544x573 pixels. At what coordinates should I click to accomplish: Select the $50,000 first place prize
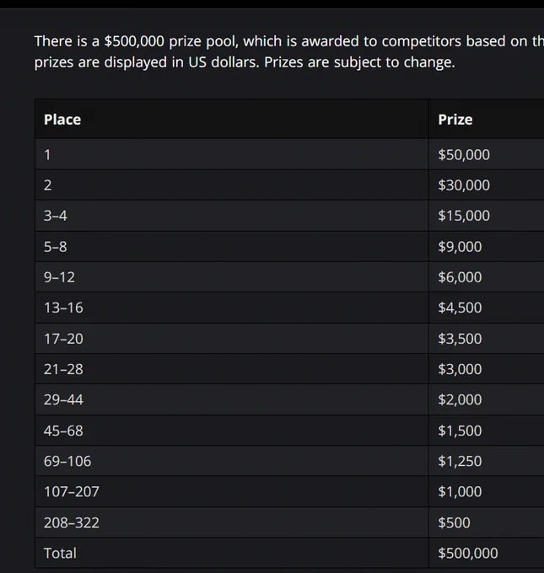click(464, 154)
